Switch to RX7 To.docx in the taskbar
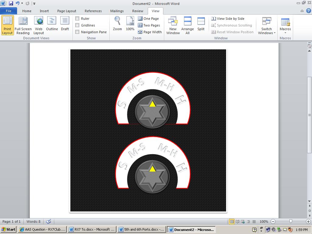The height and width of the screenshot is (234, 312). click(x=92, y=229)
